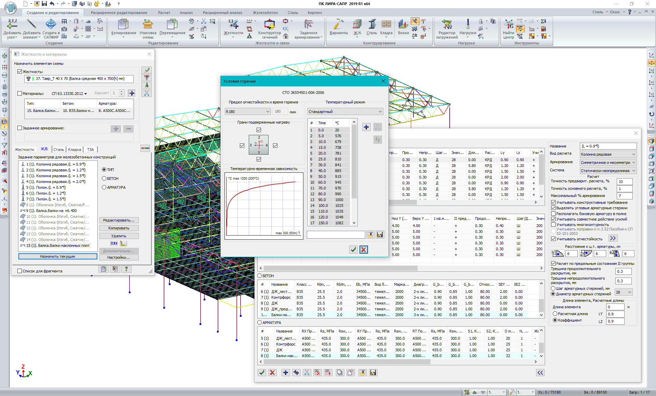
Task: Click green check in the lower parameters toolbar
Action: coord(262,372)
